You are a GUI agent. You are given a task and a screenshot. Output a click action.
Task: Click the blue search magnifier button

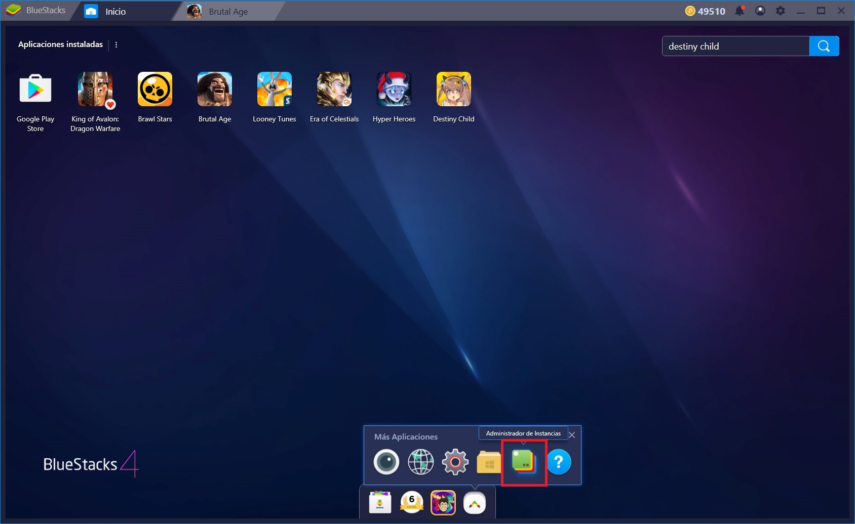click(824, 46)
